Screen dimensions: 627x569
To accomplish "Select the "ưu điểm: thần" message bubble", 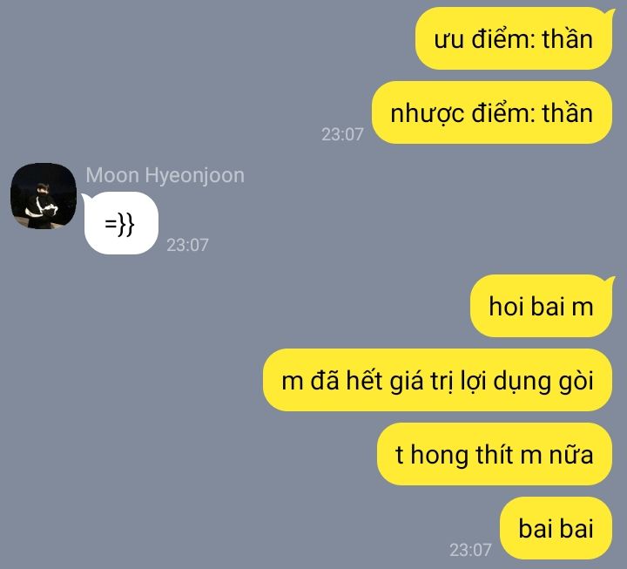I will [x=514, y=39].
